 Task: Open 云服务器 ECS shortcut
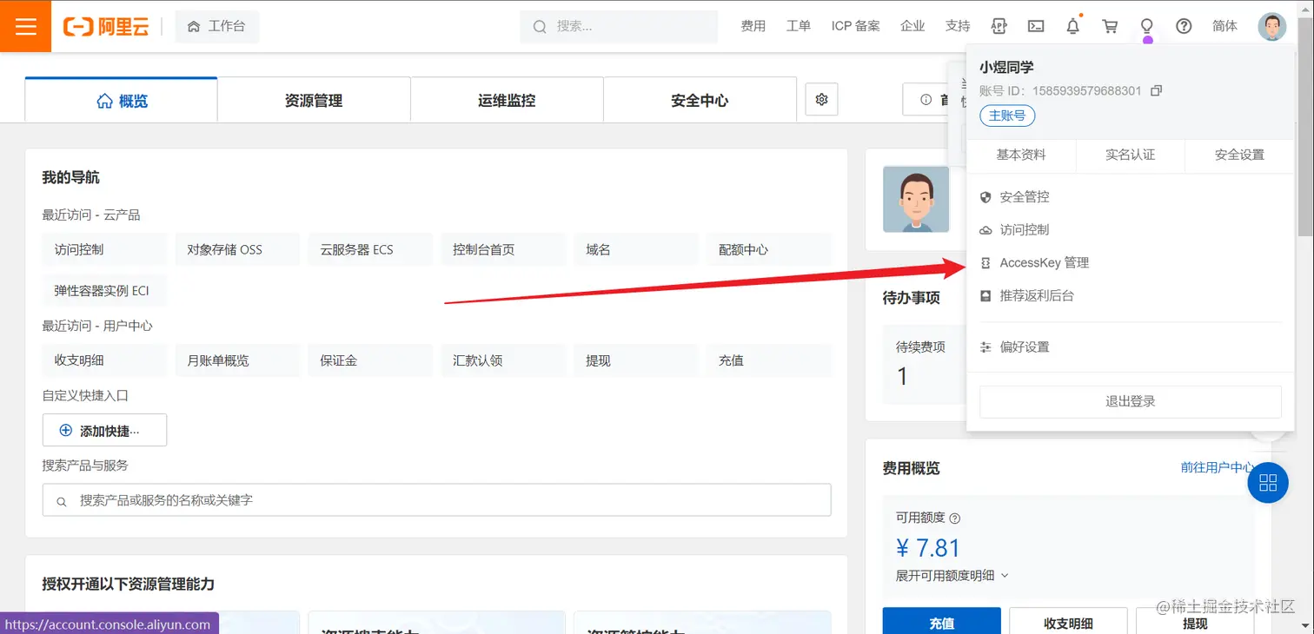(x=370, y=249)
